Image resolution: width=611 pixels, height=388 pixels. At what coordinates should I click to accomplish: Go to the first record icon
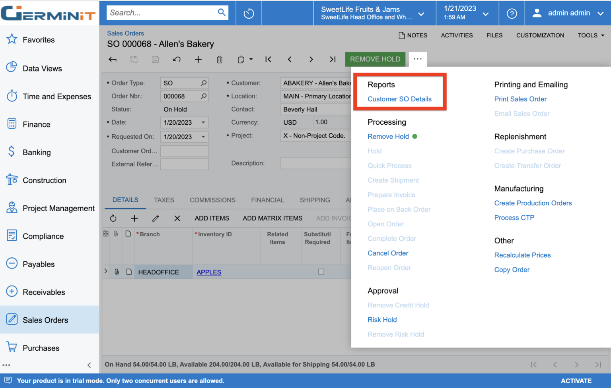click(268, 60)
